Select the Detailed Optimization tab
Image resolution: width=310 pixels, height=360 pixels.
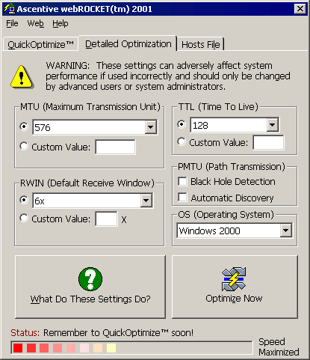click(128, 44)
